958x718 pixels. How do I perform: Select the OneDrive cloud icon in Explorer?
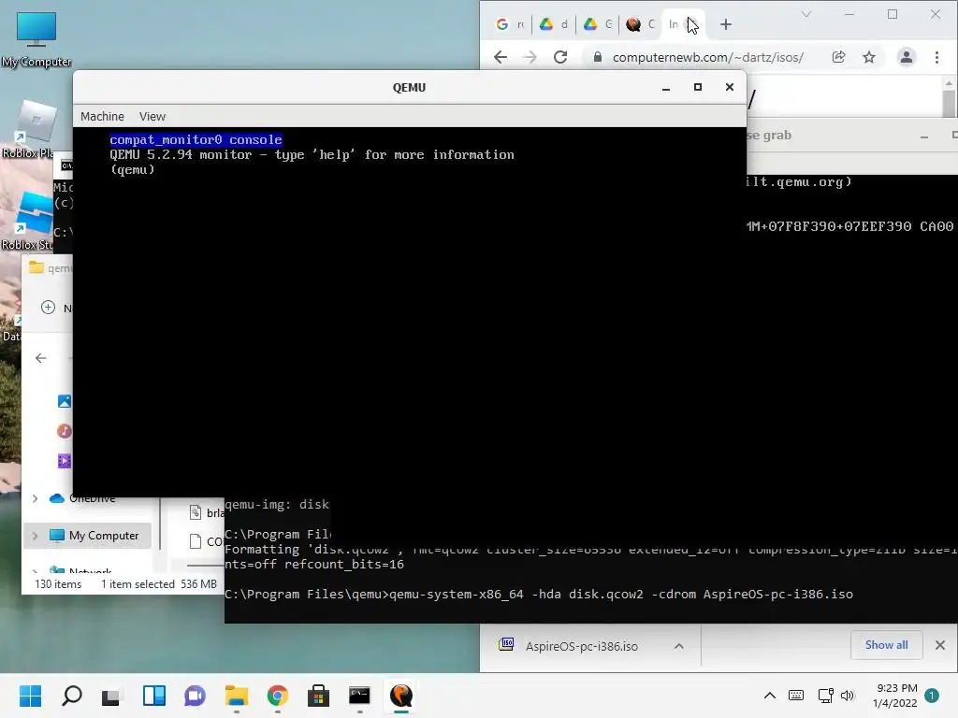tap(57, 498)
